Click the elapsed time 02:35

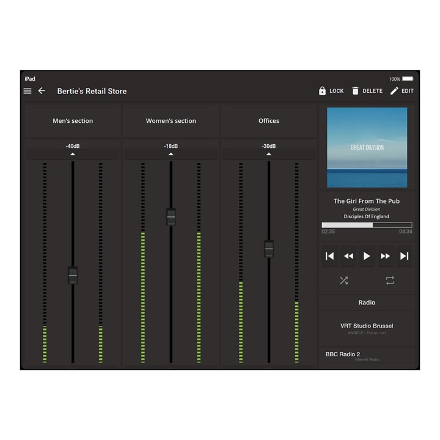point(328,232)
